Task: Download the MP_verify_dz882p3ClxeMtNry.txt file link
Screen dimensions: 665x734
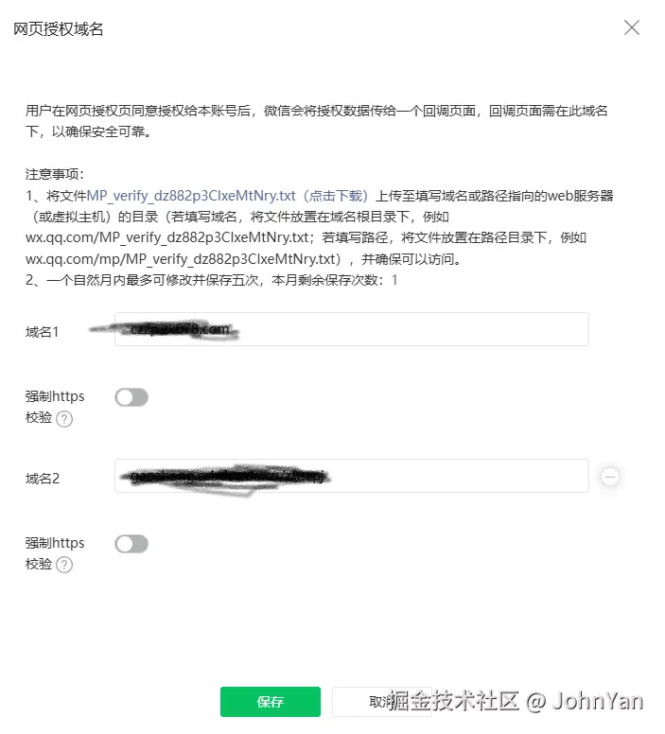Action: pyautogui.click(x=228, y=196)
